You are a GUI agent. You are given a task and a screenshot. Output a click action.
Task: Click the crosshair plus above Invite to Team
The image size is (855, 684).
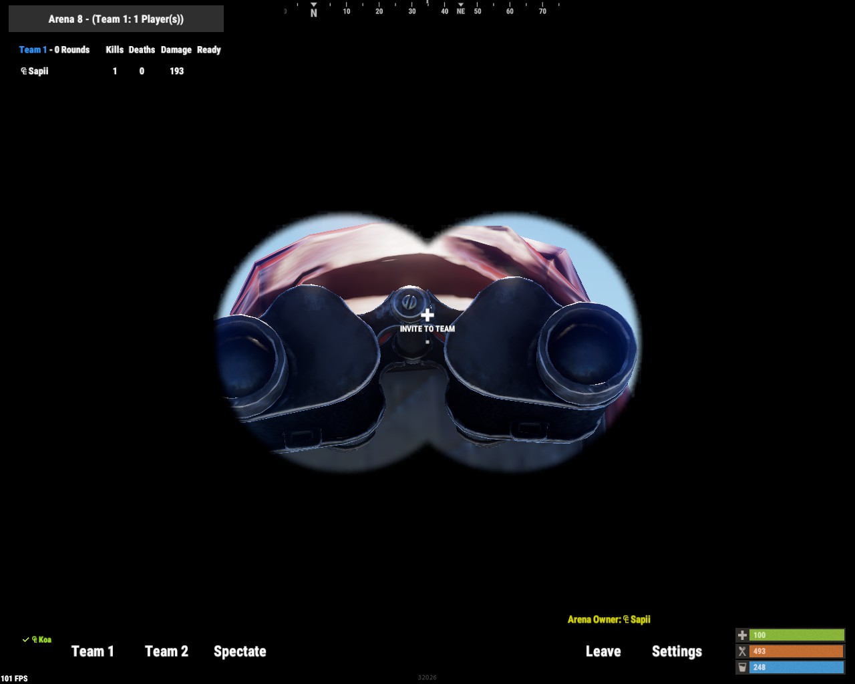click(x=427, y=315)
